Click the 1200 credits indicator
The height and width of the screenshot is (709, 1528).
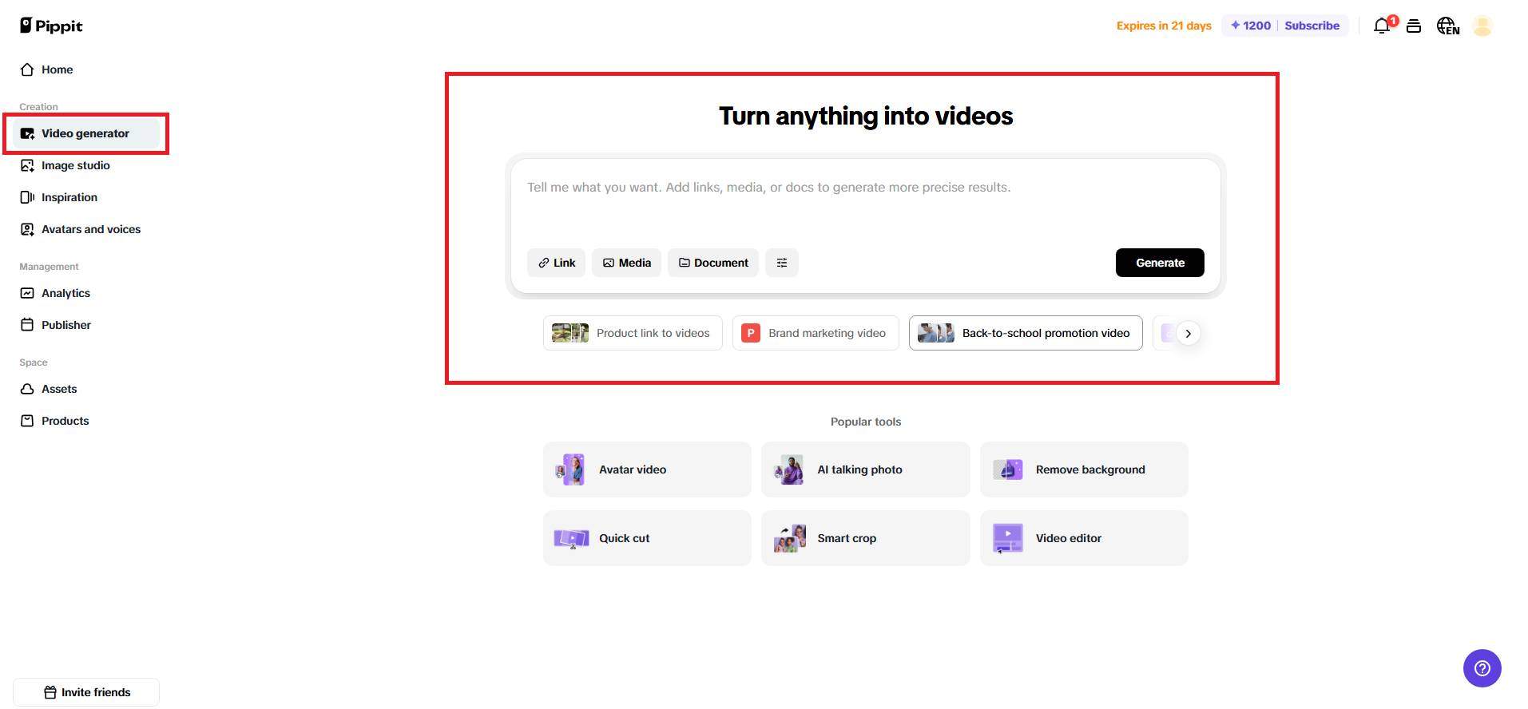(1250, 26)
